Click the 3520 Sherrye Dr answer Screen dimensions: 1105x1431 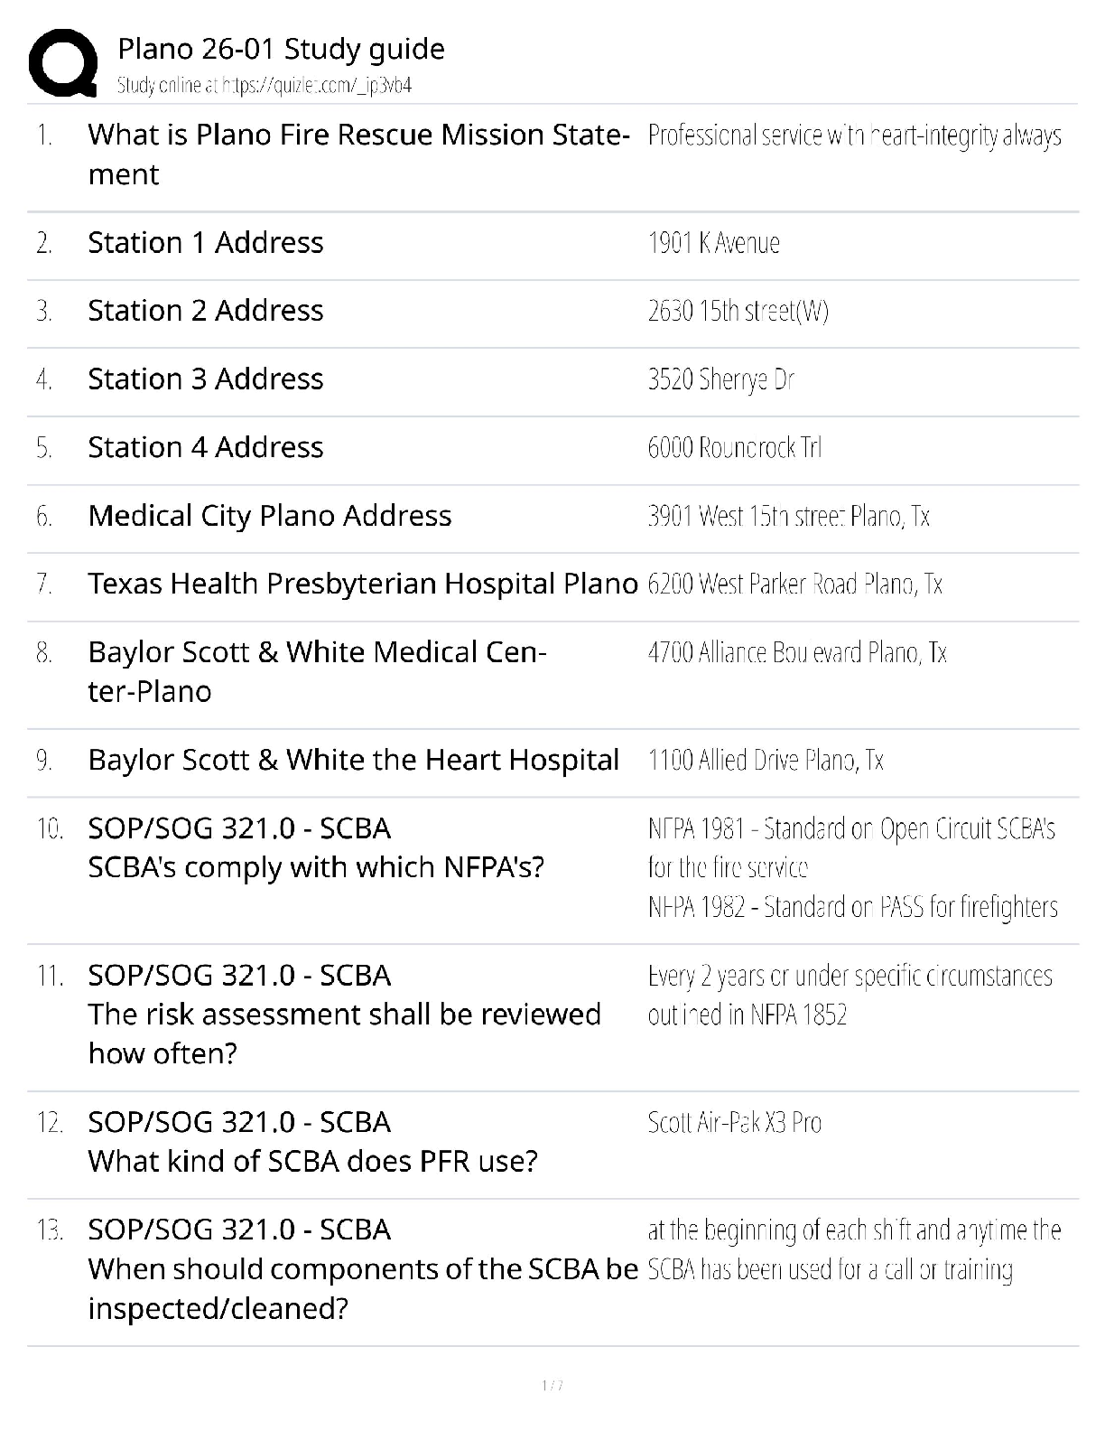(x=720, y=379)
